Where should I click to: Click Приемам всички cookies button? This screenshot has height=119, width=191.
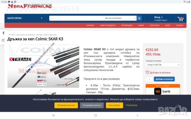tap(66, 105)
